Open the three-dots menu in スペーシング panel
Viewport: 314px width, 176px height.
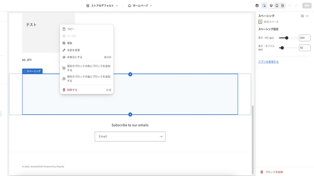tap(307, 16)
